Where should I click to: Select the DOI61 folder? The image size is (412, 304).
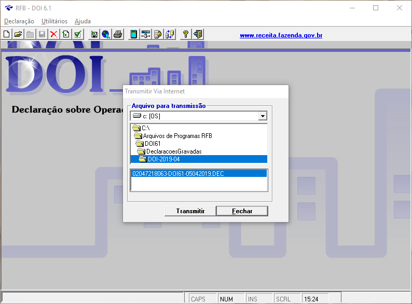click(199, 144)
